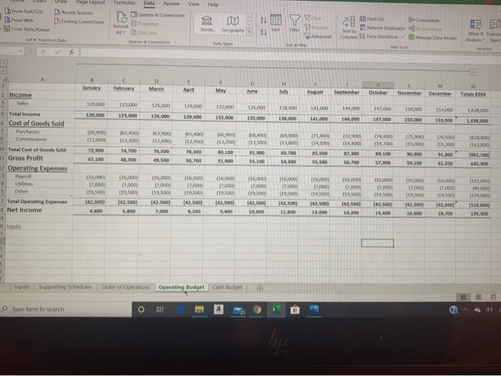This screenshot has height=376, width=501.
Task: Open Manage Data Model
Action: pyautogui.click(x=432, y=37)
